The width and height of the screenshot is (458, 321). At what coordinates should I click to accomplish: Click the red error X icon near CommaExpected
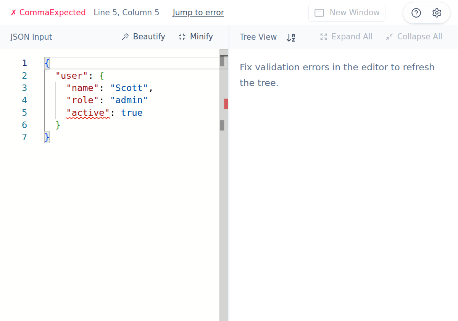click(x=14, y=12)
